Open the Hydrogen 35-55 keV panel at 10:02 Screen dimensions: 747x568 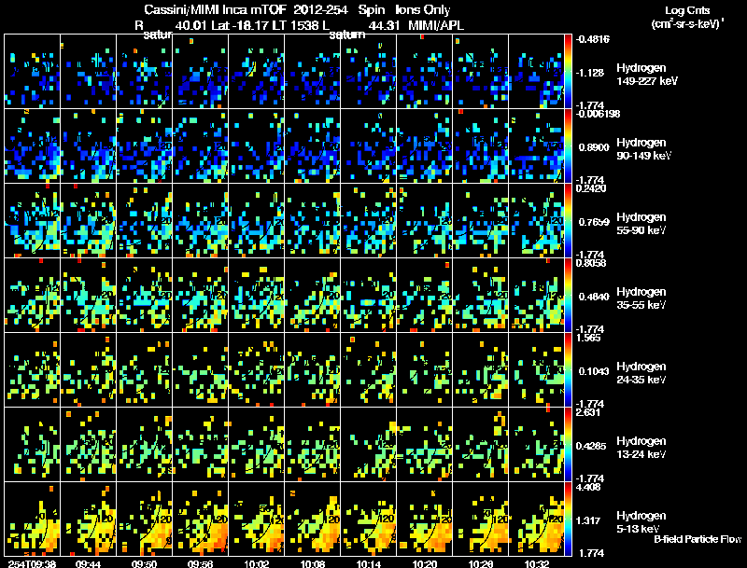tap(256, 295)
